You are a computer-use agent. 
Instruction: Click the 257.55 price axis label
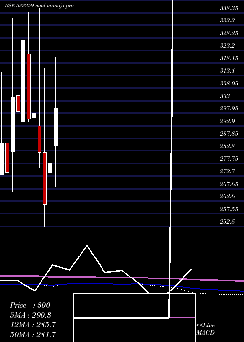[228, 209]
